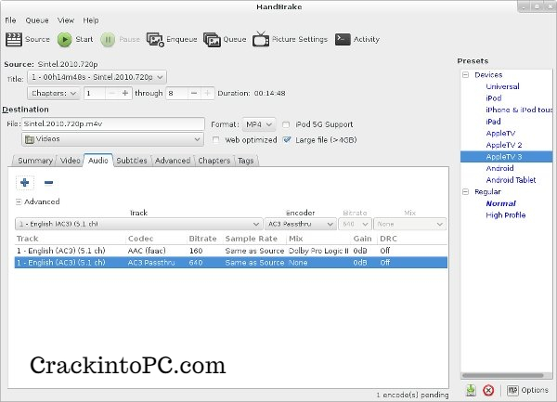Click the Enqueue icon

point(155,39)
